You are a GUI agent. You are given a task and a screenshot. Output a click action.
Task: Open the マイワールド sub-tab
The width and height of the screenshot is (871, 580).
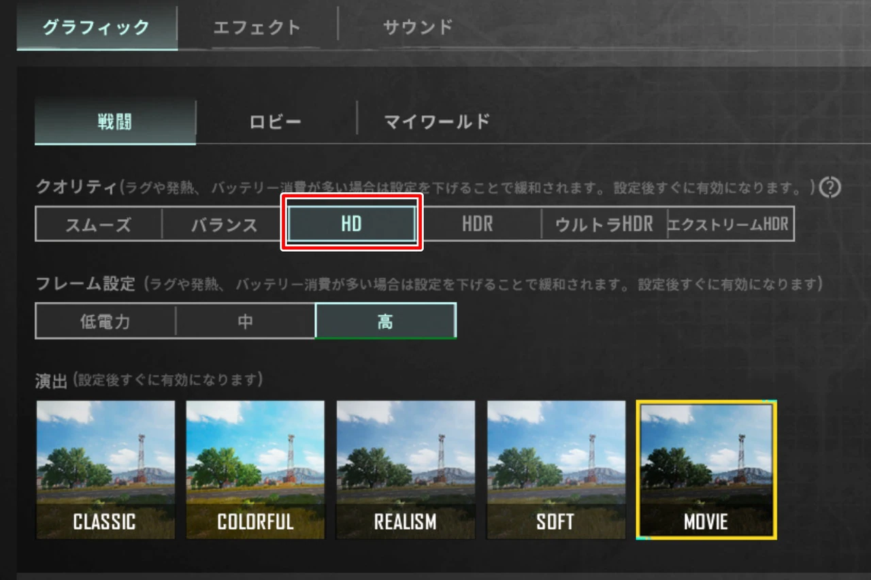(x=437, y=123)
